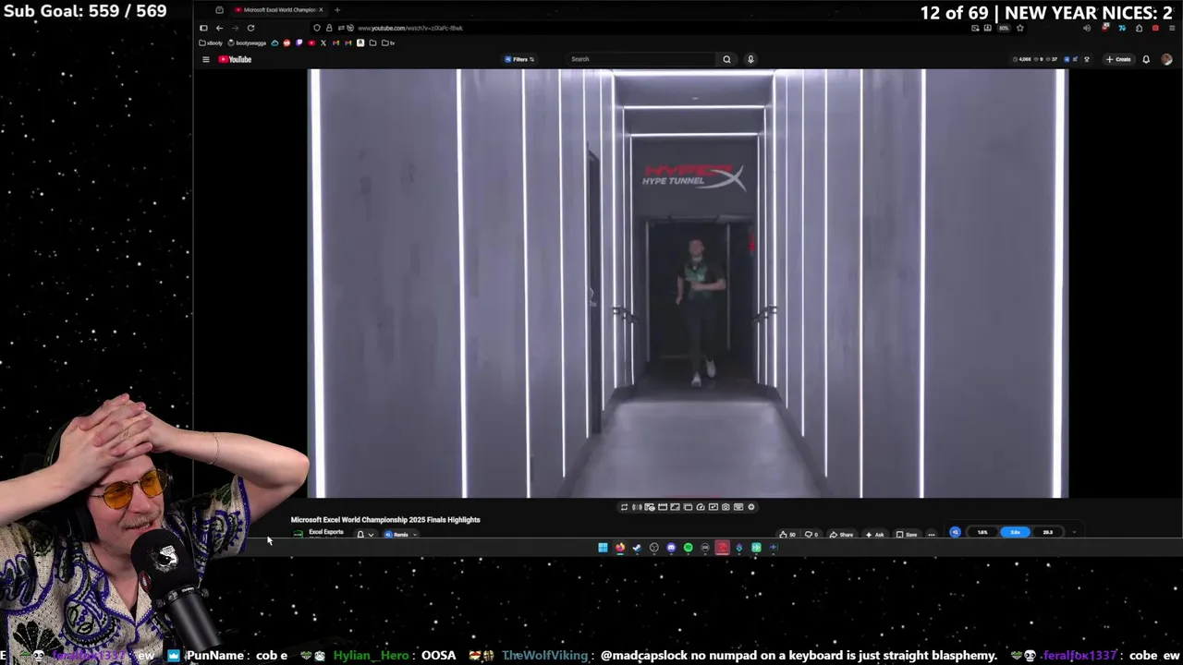Toggle the YouTube Filters button
Screen dimensions: 1183x665
[x=519, y=59]
